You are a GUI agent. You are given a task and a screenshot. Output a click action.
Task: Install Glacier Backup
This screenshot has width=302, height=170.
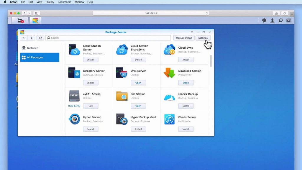click(x=186, y=106)
